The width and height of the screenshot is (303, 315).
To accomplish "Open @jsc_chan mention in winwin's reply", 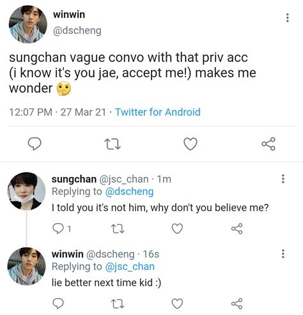I will pos(130,266).
